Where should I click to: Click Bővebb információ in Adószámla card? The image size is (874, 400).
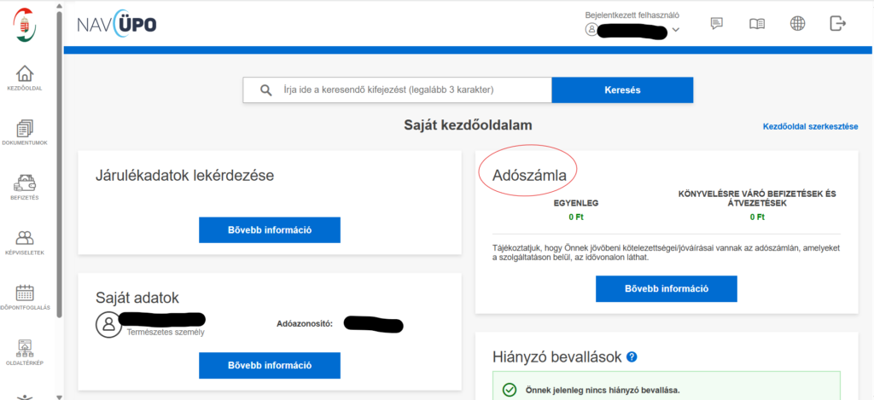(x=666, y=288)
